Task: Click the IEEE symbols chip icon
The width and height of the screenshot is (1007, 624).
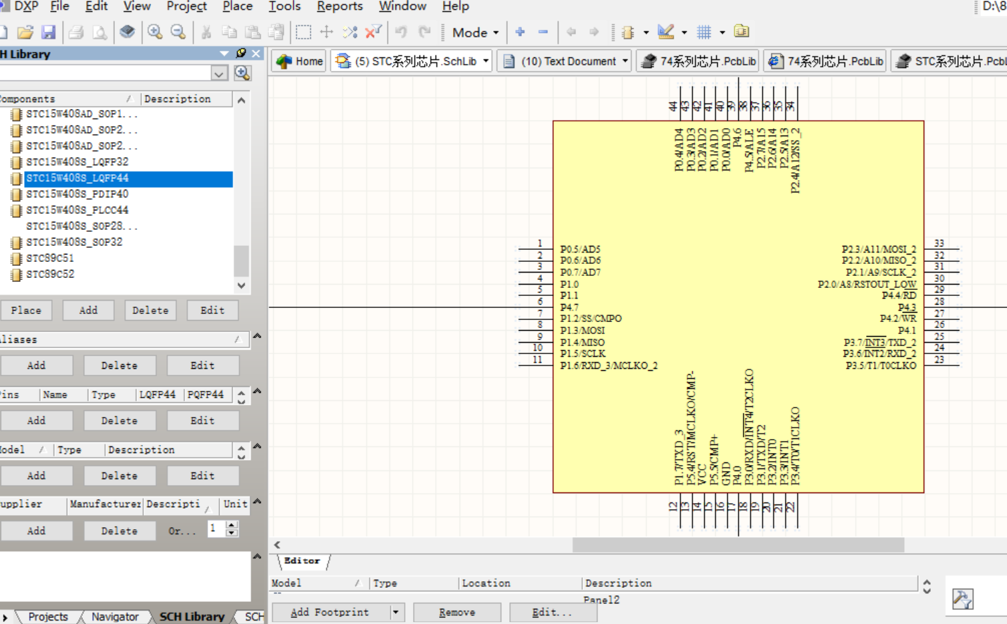Action: 627,32
